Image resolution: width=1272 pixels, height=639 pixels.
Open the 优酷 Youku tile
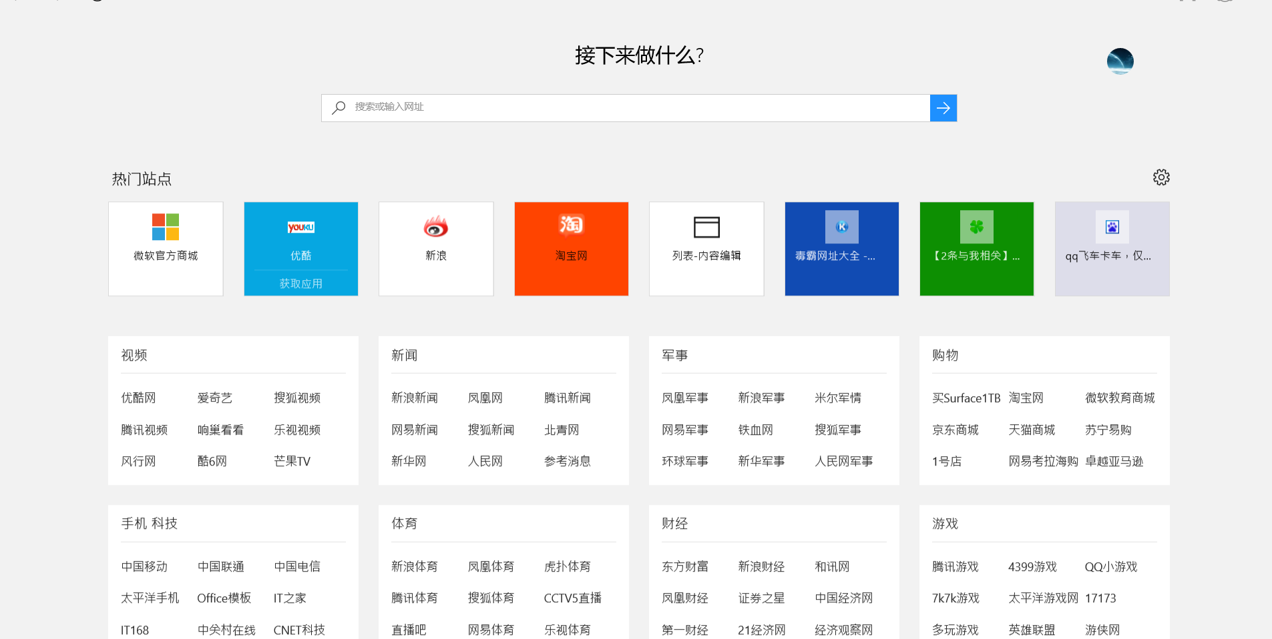tap(301, 249)
